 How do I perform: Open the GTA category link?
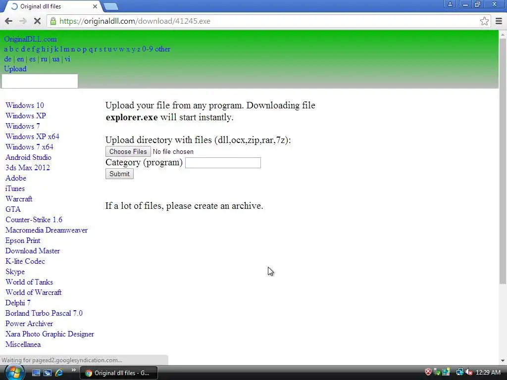coord(13,209)
